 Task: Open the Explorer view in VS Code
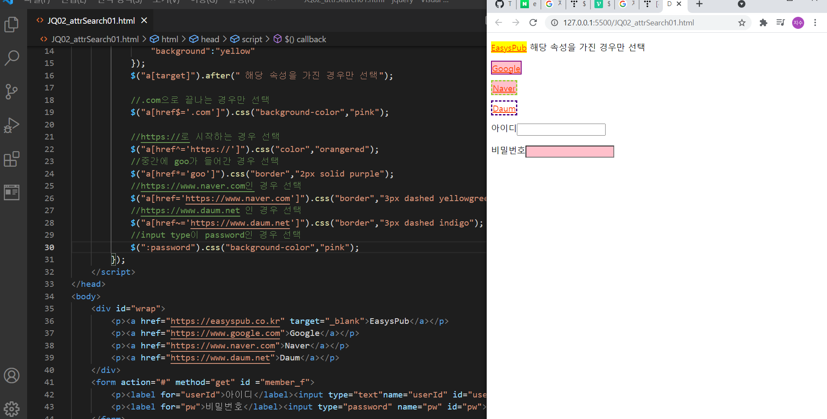pyautogui.click(x=12, y=25)
